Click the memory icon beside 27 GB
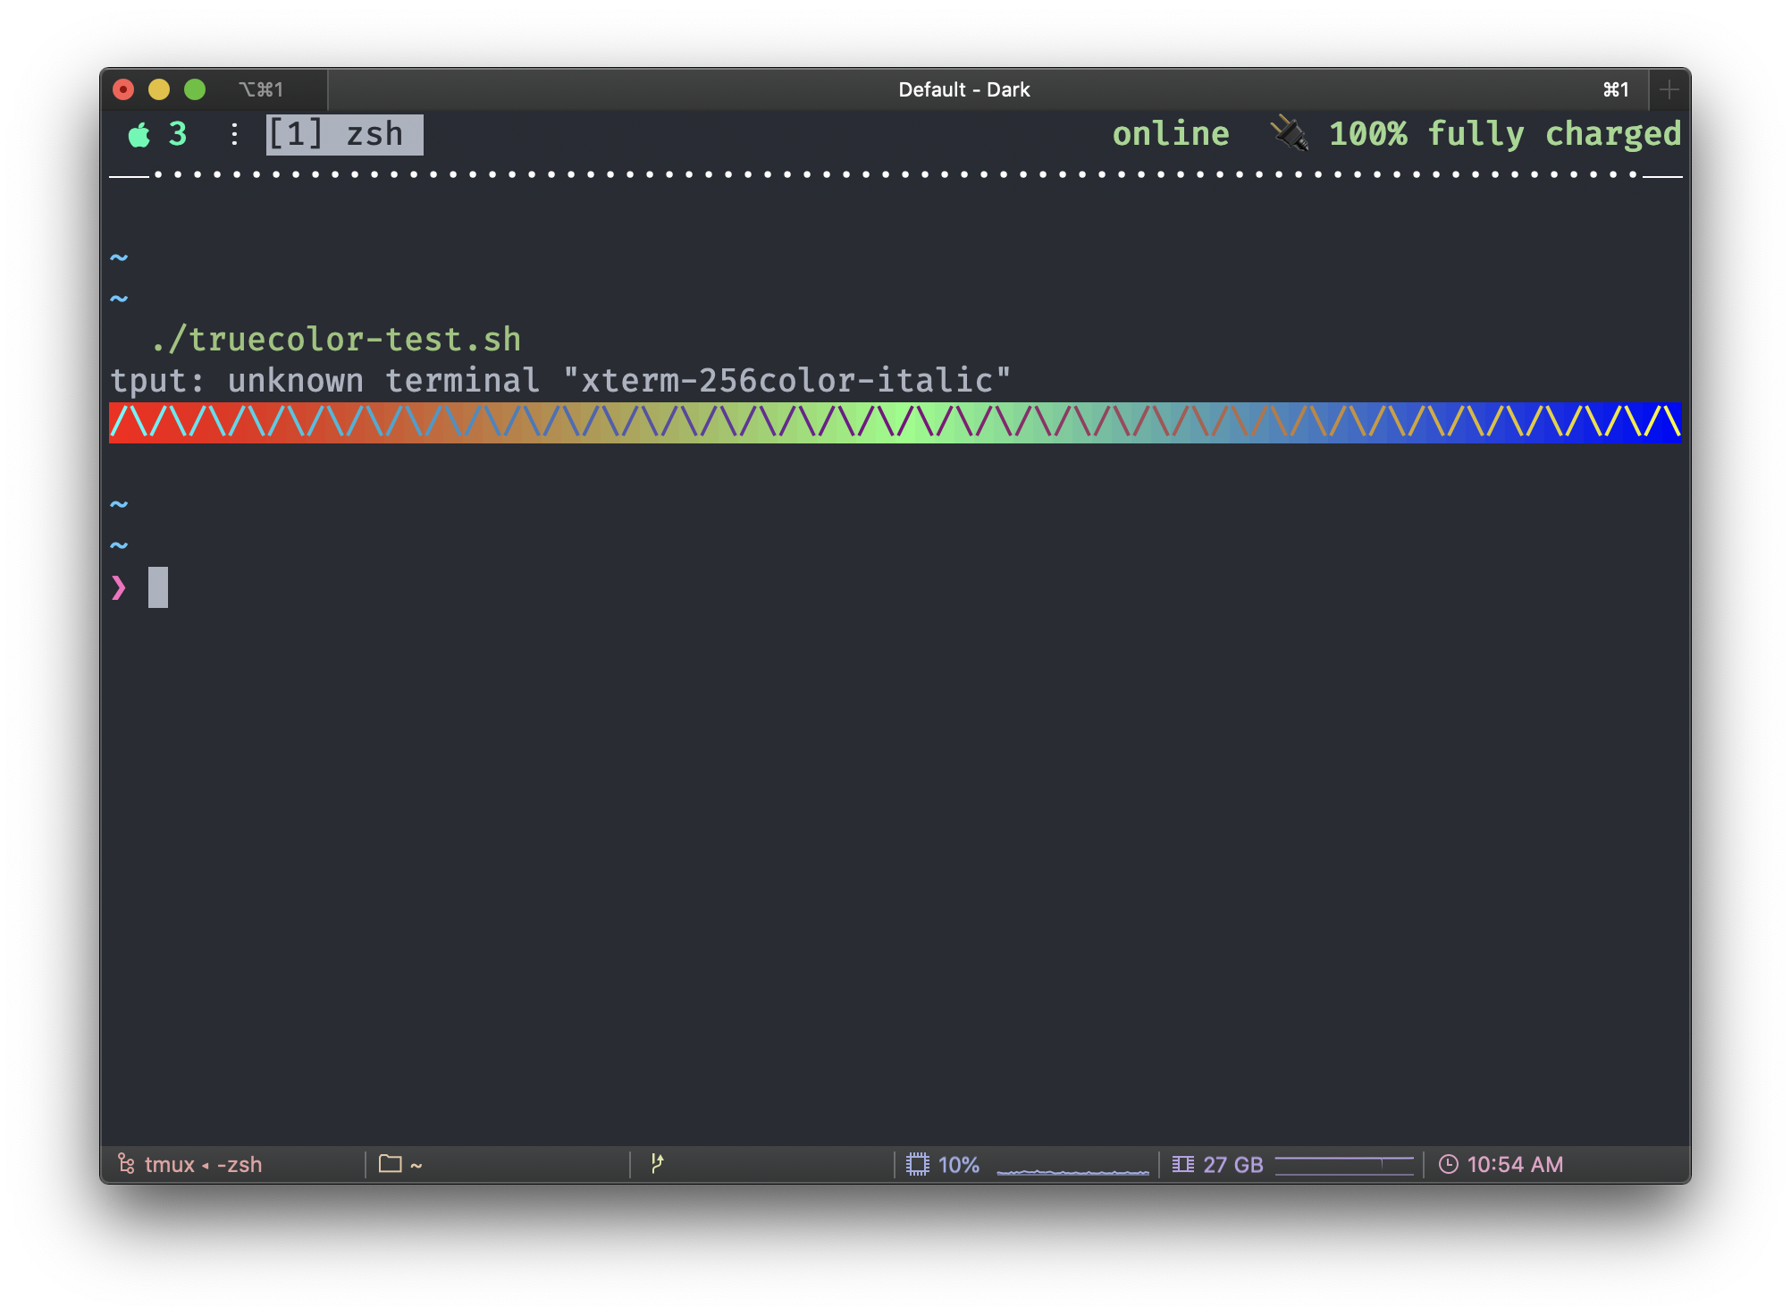 (x=1181, y=1163)
